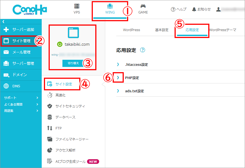Open メール管理 in the sidebar

tap(21, 52)
